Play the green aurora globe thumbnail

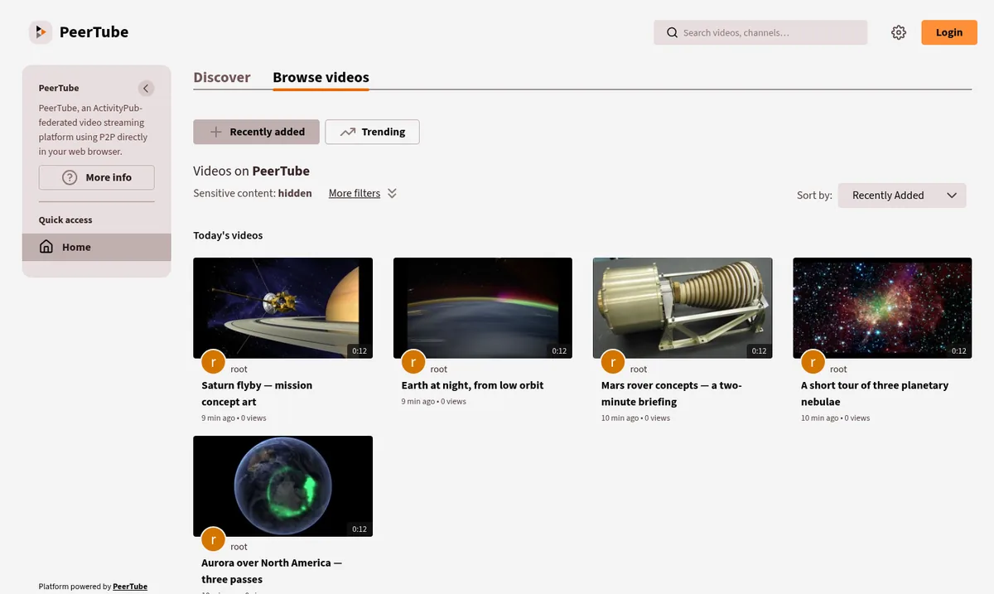pyautogui.click(x=282, y=486)
